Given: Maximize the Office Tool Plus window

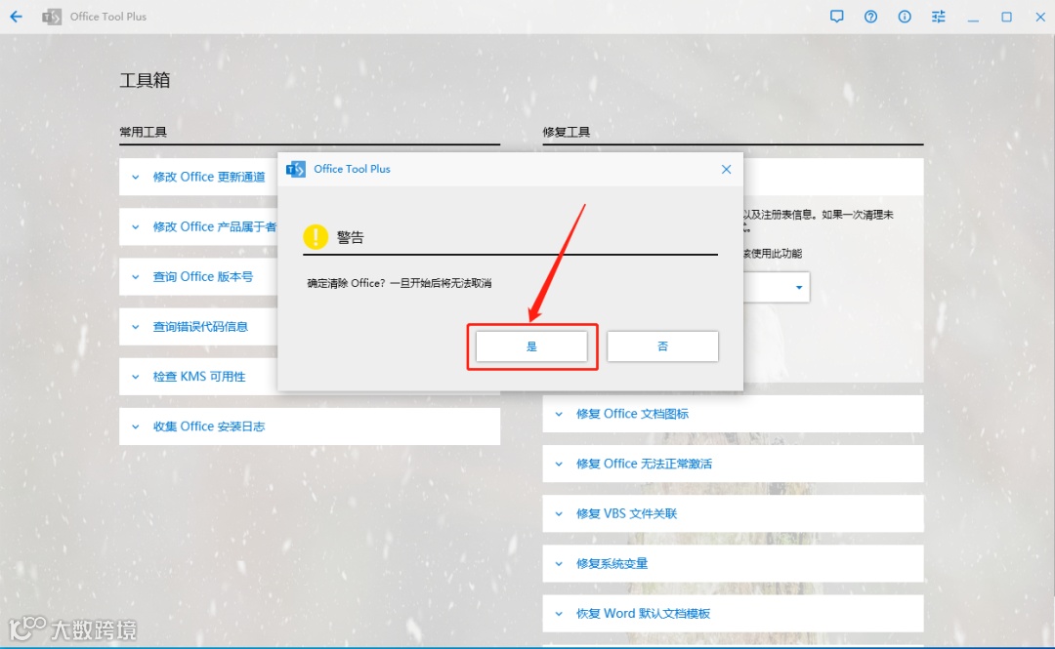Looking at the screenshot, I should coord(1006,17).
